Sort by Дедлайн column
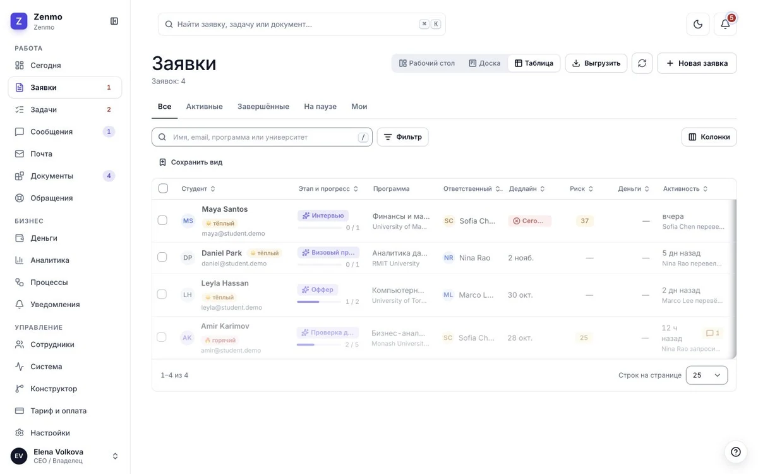 [527, 189]
